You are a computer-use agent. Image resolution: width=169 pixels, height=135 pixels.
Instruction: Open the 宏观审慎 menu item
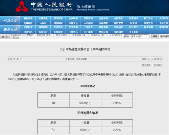(x=73, y=18)
